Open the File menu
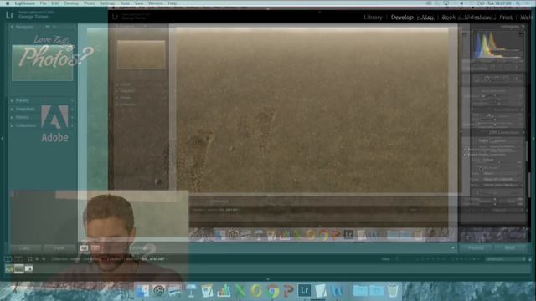Screen dimensions: 536x301 tap(43, 3)
